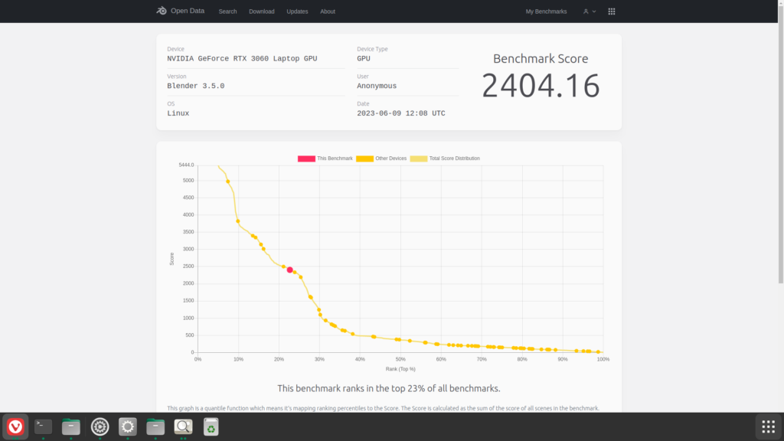Image resolution: width=784 pixels, height=441 pixels.
Task: Open the Trash from the dock
Action: 211,426
